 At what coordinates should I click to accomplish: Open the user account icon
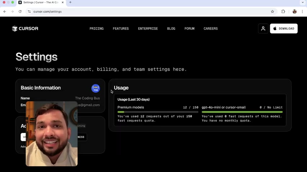(x=263, y=29)
